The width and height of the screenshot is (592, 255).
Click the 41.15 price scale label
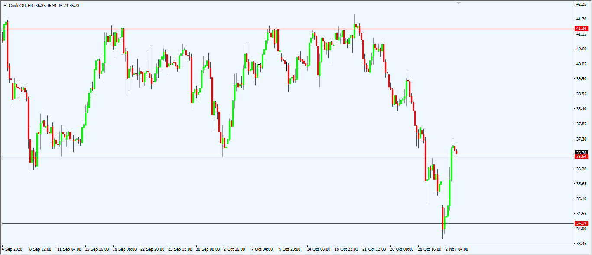click(x=581, y=34)
